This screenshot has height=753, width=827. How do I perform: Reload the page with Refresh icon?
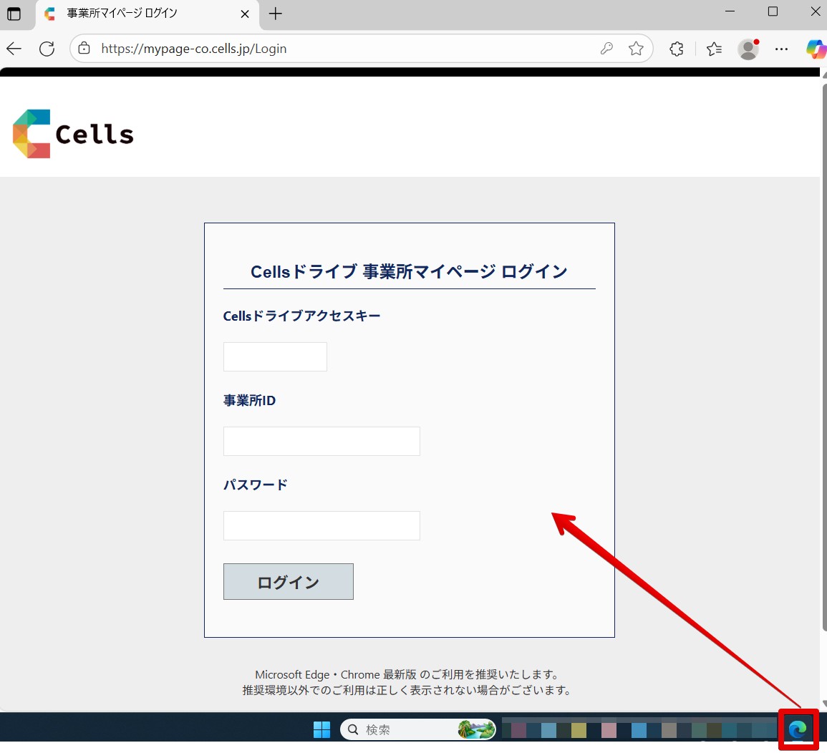[47, 49]
